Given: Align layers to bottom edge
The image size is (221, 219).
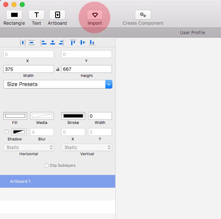Looking at the screenshot, I should click(x=92, y=42).
